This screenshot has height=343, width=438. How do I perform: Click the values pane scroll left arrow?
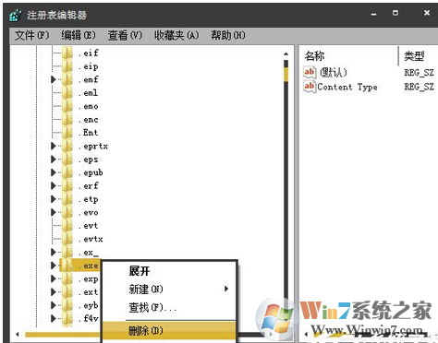pyautogui.click(x=306, y=334)
